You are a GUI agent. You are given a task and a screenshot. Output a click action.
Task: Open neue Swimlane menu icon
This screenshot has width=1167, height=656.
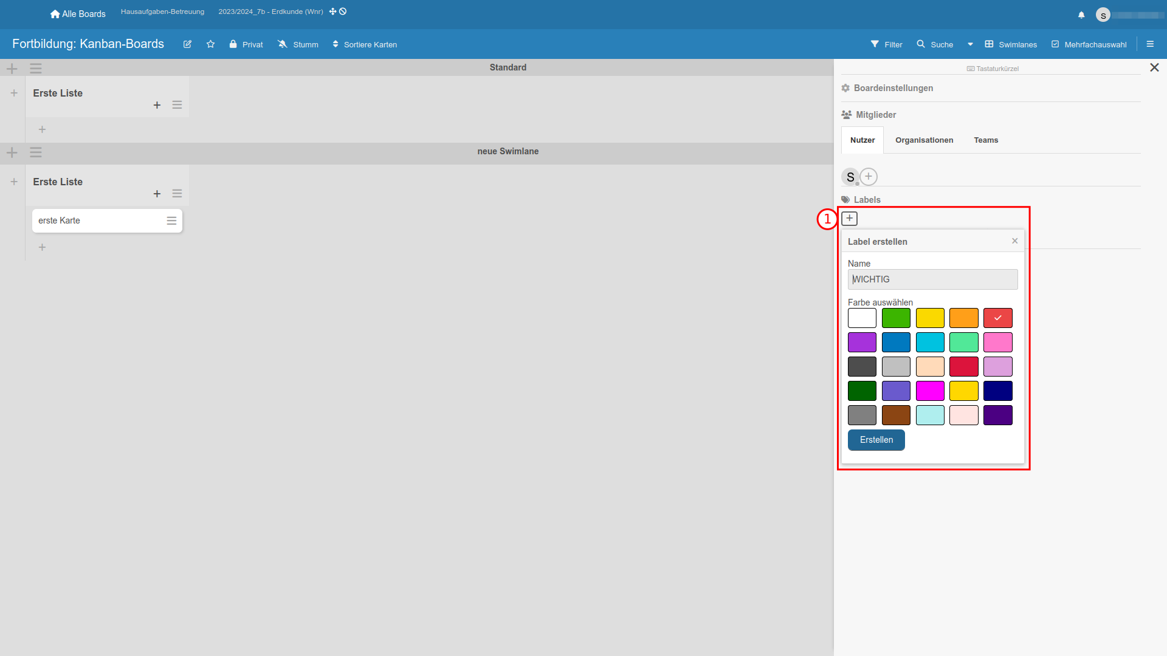[36, 152]
